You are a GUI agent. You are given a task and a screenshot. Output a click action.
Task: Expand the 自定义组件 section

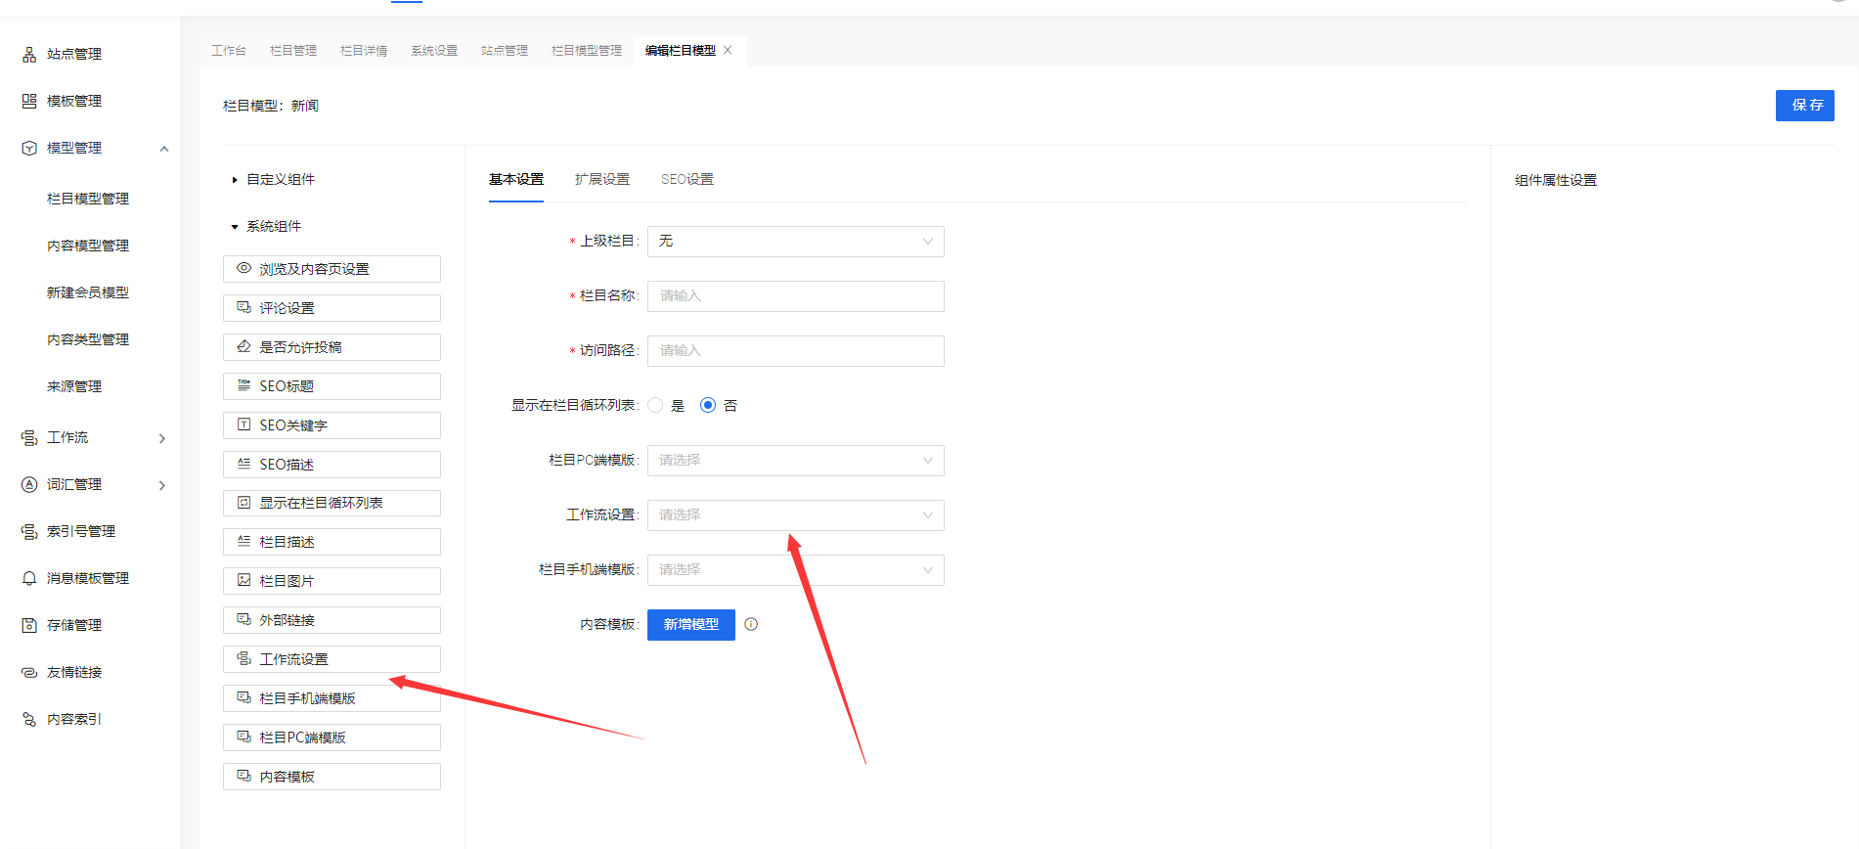tap(235, 180)
